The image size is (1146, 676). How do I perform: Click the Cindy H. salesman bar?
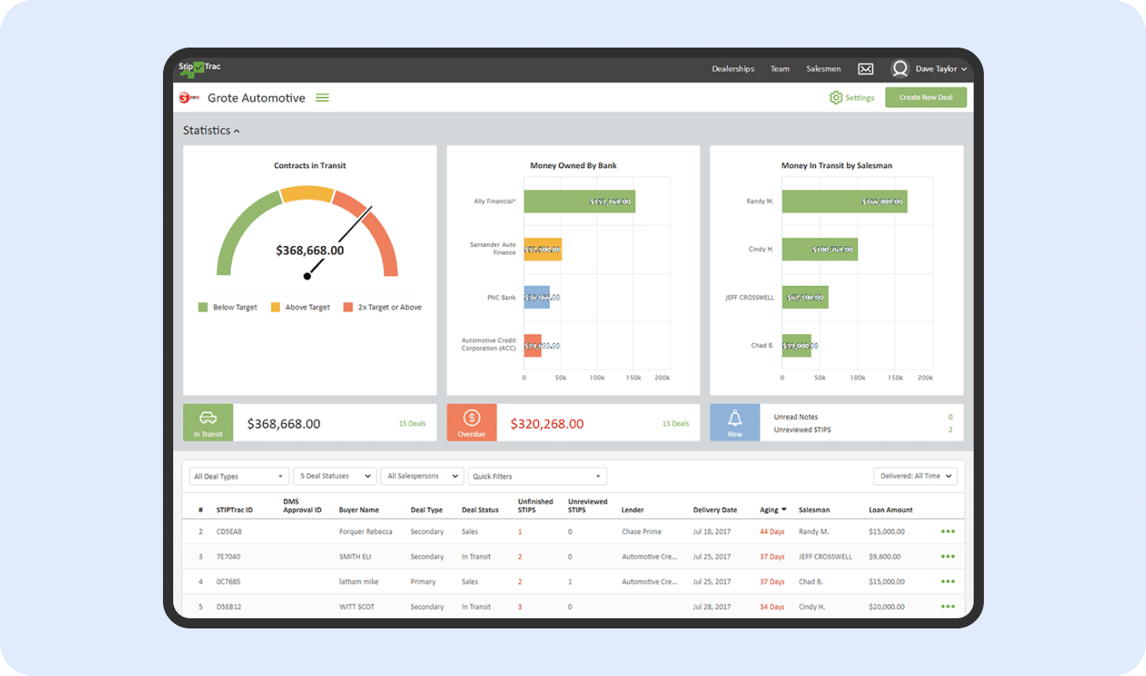[x=820, y=250]
